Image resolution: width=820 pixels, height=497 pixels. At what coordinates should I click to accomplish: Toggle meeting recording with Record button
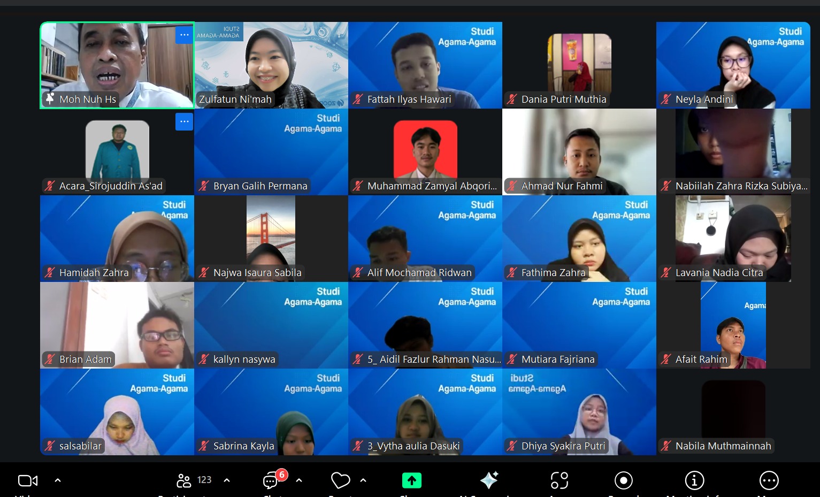coord(623,480)
